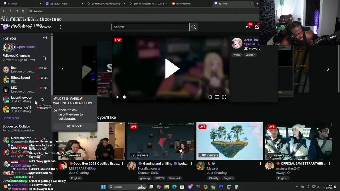Open the Browse tab
This screenshot has width=340, height=191.
pyautogui.click(x=45, y=27)
